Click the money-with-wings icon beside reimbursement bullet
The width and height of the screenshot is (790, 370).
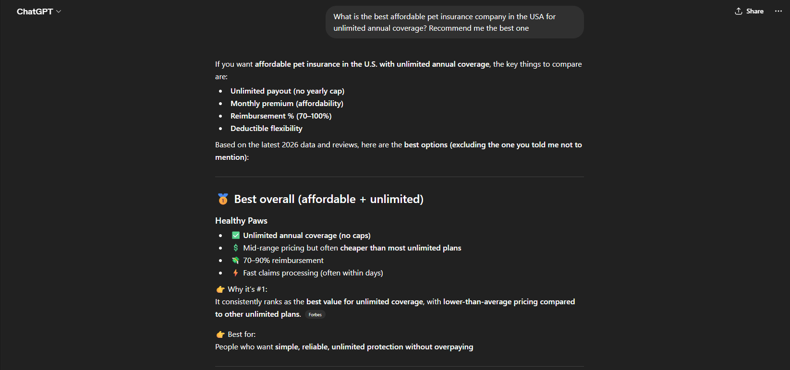coord(235,260)
